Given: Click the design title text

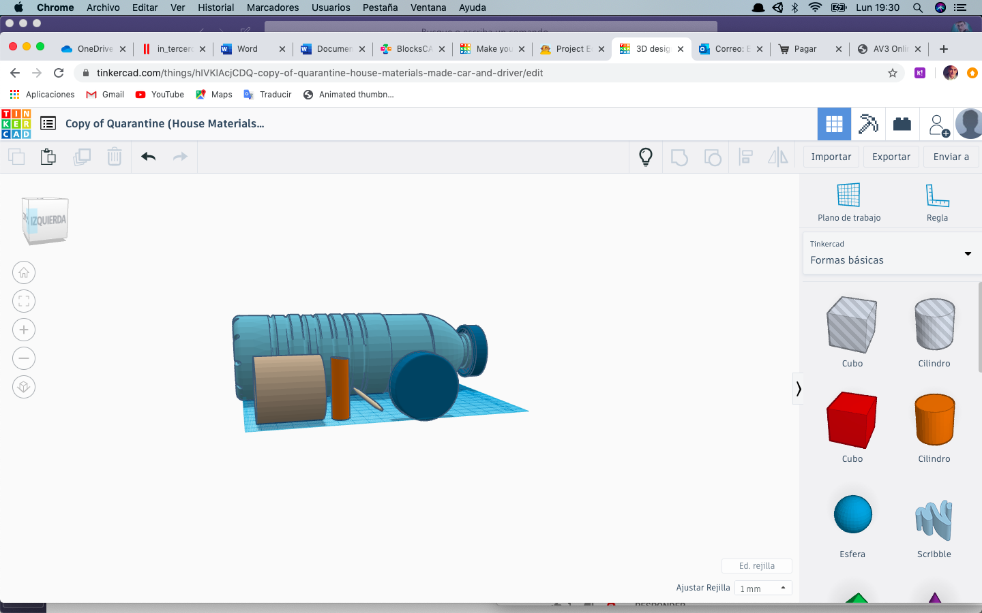Looking at the screenshot, I should [164, 123].
